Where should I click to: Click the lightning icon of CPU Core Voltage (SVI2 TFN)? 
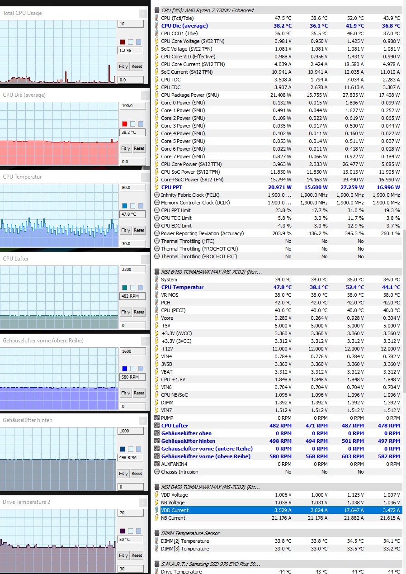coord(157,41)
